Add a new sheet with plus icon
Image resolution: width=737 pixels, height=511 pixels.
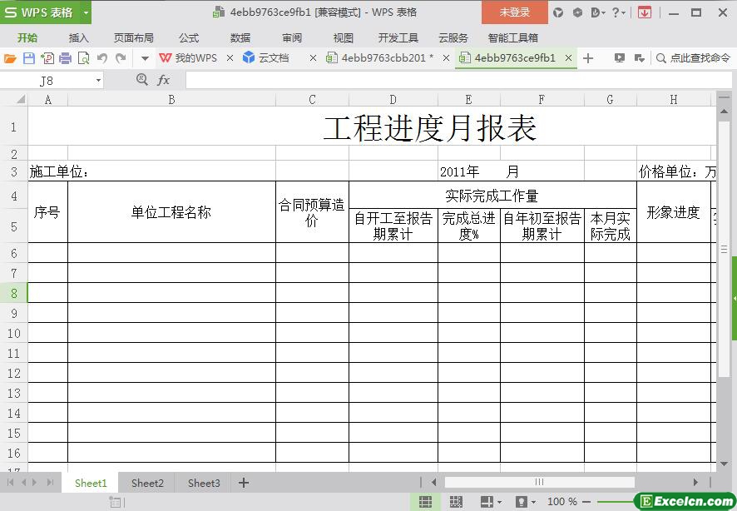click(x=244, y=483)
